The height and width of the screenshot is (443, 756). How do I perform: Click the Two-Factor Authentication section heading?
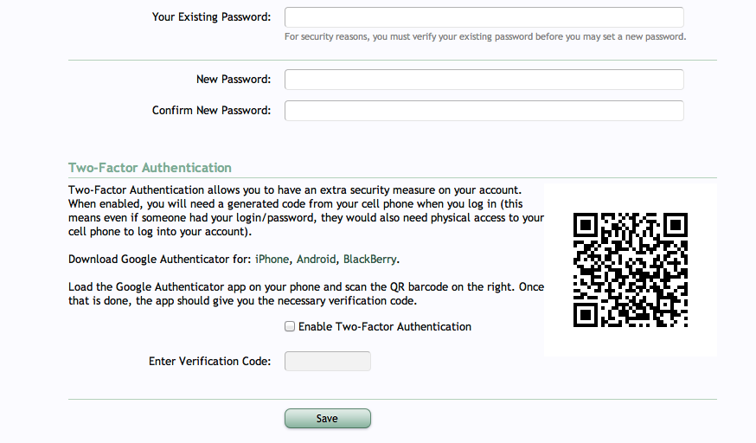(x=150, y=168)
